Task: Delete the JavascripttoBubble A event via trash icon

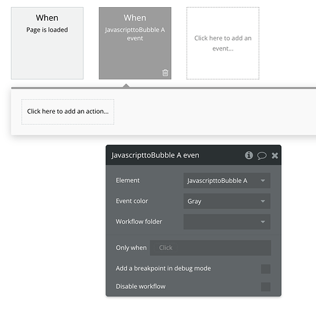Action: [x=165, y=73]
